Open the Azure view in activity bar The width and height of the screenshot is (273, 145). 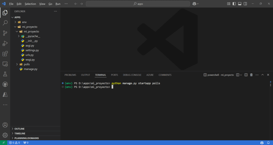5,95
